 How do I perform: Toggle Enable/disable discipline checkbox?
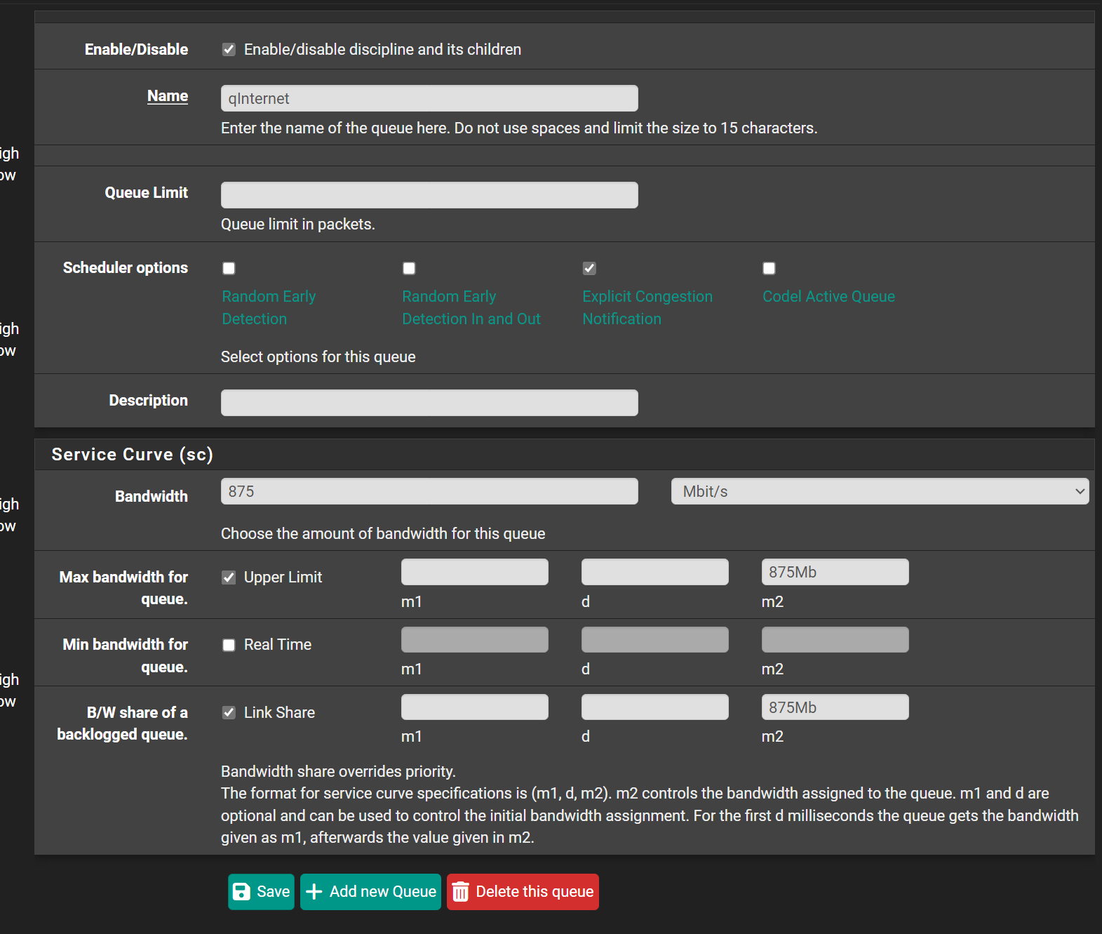229,49
